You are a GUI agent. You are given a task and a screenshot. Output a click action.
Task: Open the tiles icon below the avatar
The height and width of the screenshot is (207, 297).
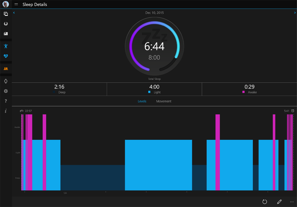[6, 14]
